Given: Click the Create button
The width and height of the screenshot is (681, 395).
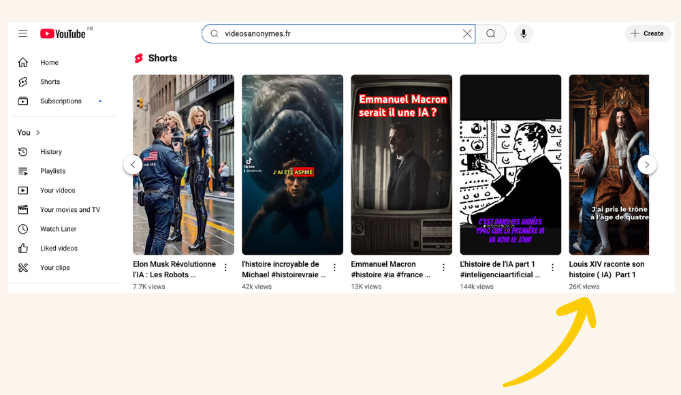Looking at the screenshot, I should tap(648, 33).
